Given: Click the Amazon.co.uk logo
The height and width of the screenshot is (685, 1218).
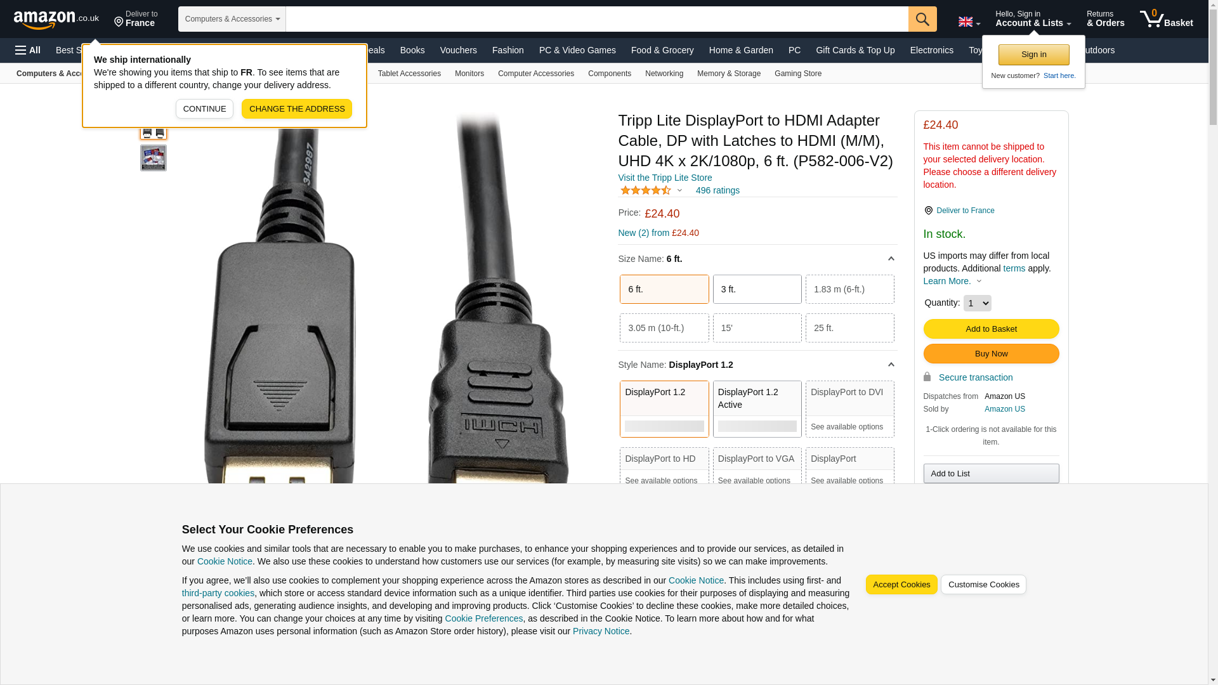Looking at the screenshot, I should coord(56,19).
